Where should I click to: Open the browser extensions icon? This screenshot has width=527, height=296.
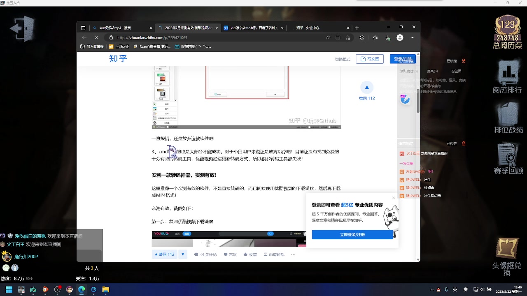tap(362, 37)
